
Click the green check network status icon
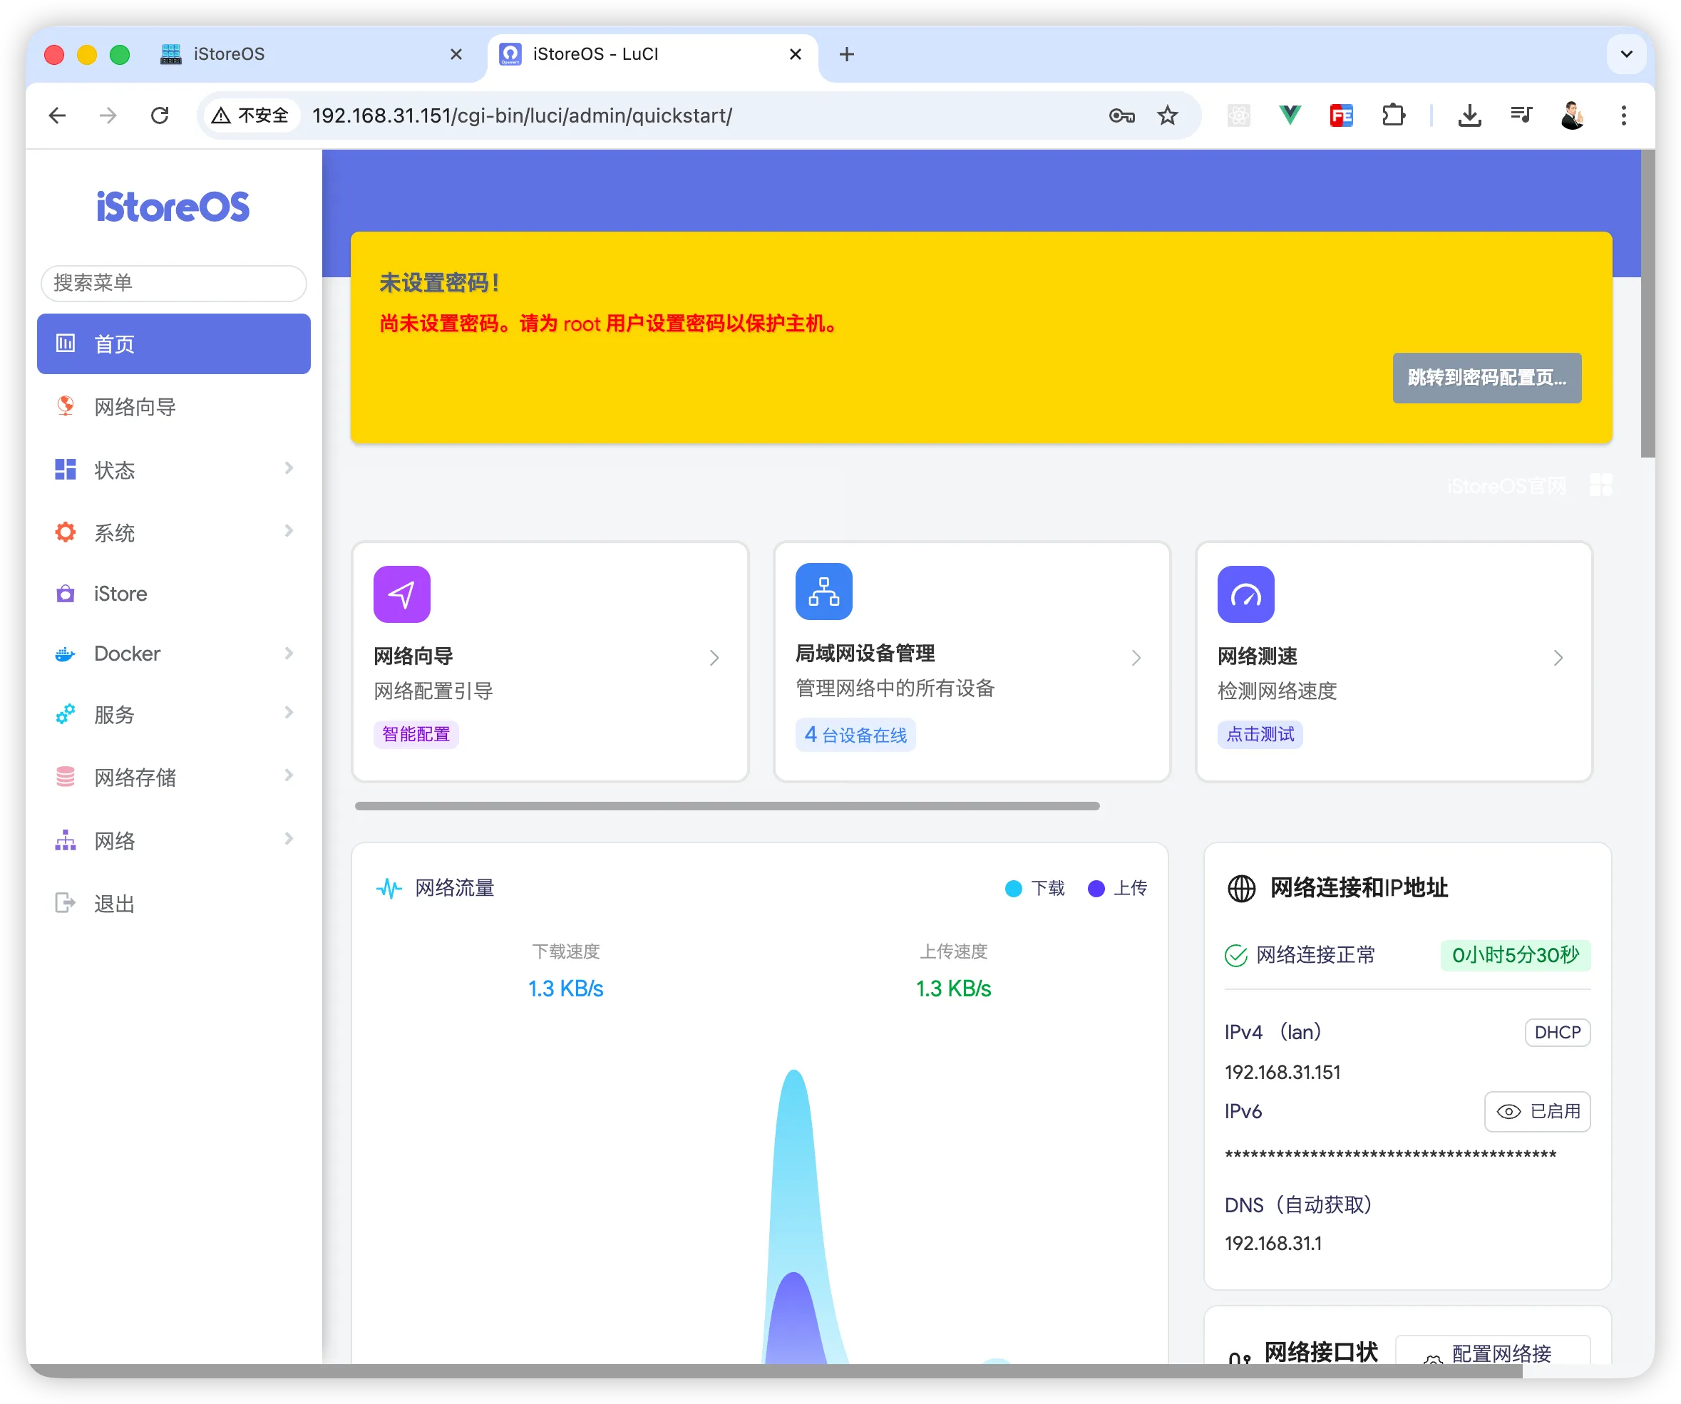1236,955
